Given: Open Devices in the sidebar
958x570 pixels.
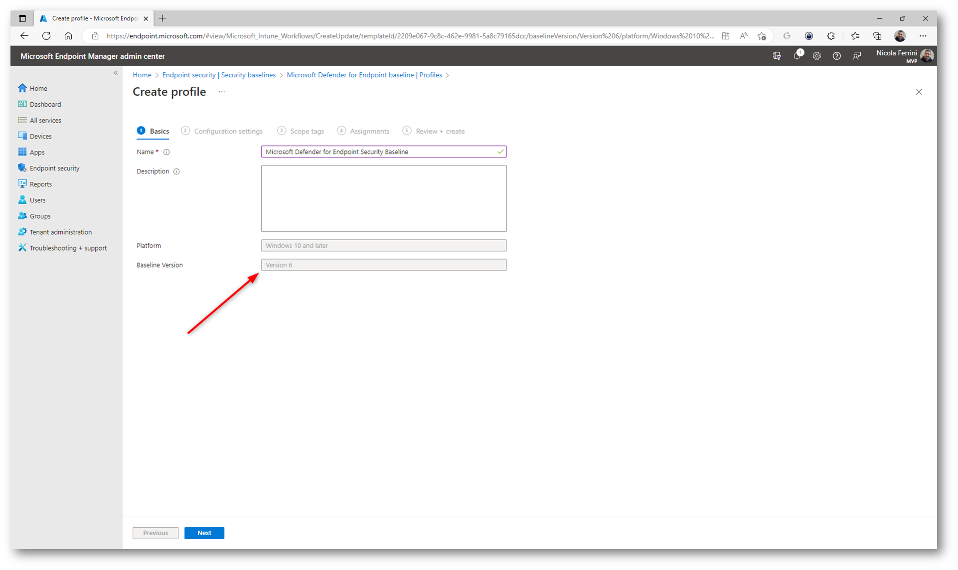Looking at the screenshot, I should pos(35,136).
